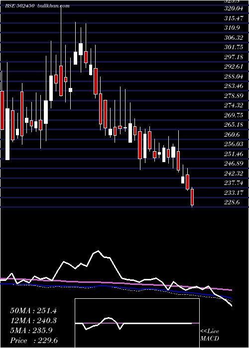The width and height of the screenshot is (249, 348).
Task: Click the 274.32 price axis label
Action: click(x=234, y=105)
